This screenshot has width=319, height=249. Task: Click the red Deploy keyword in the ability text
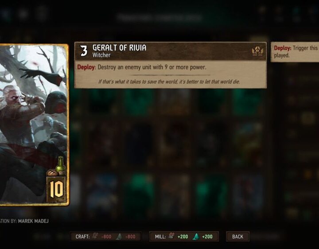(x=86, y=67)
